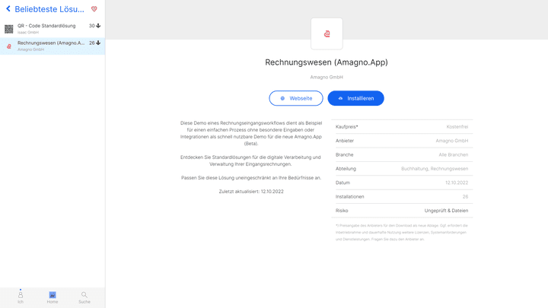Screen dimensions: 548x308
Task: Click the Anbieter value Amagno GmbH
Action: (x=451, y=141)
